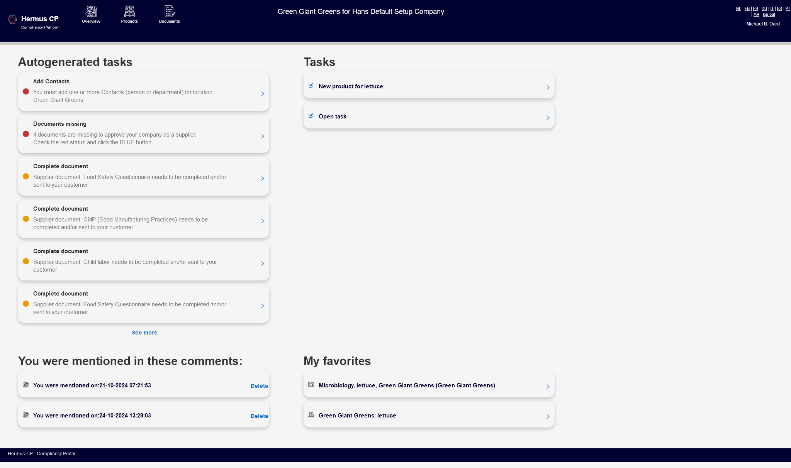Open mention from 21-10-2024 07:21:53

tap(92, 385)
